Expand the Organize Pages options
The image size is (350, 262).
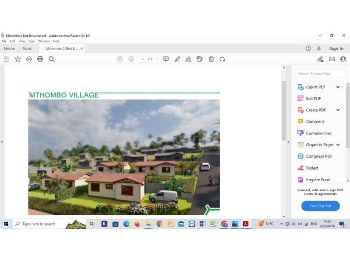338,145
